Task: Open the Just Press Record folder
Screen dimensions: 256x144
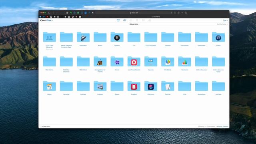Action: pyautogui.click(x=134, y=62)
